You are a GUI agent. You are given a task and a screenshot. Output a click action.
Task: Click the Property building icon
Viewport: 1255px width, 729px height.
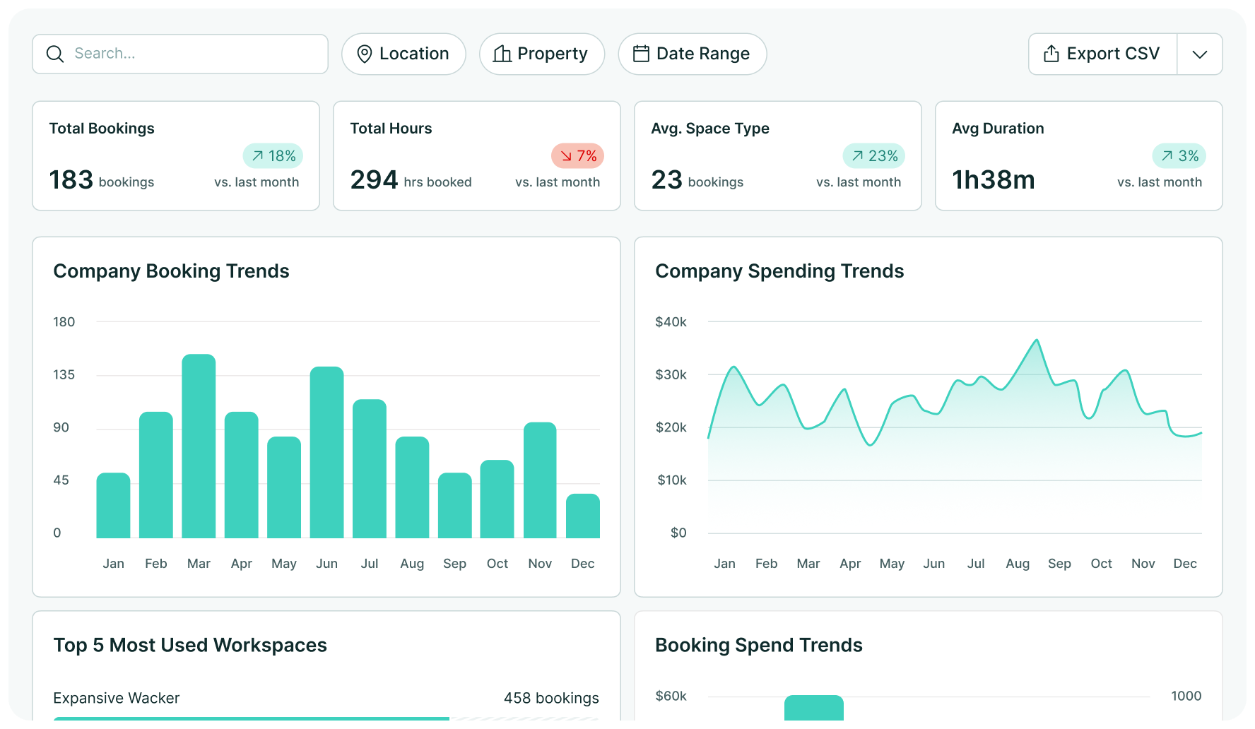coord(502,54)
